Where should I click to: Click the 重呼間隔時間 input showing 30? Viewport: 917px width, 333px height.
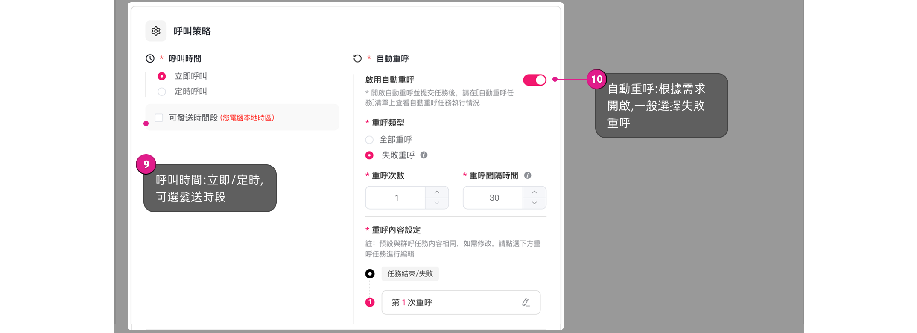click(x=494, y=198)
